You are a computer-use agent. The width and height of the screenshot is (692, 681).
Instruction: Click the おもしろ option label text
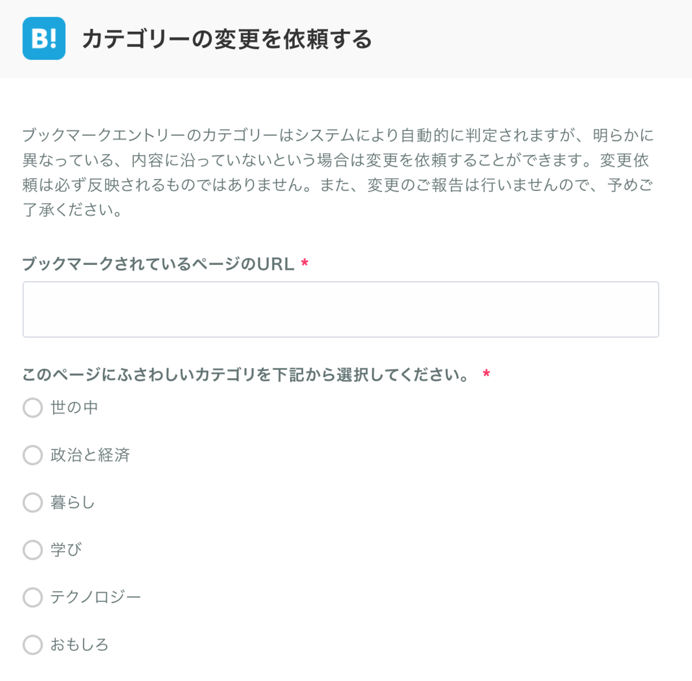click(x=80, y=644)
